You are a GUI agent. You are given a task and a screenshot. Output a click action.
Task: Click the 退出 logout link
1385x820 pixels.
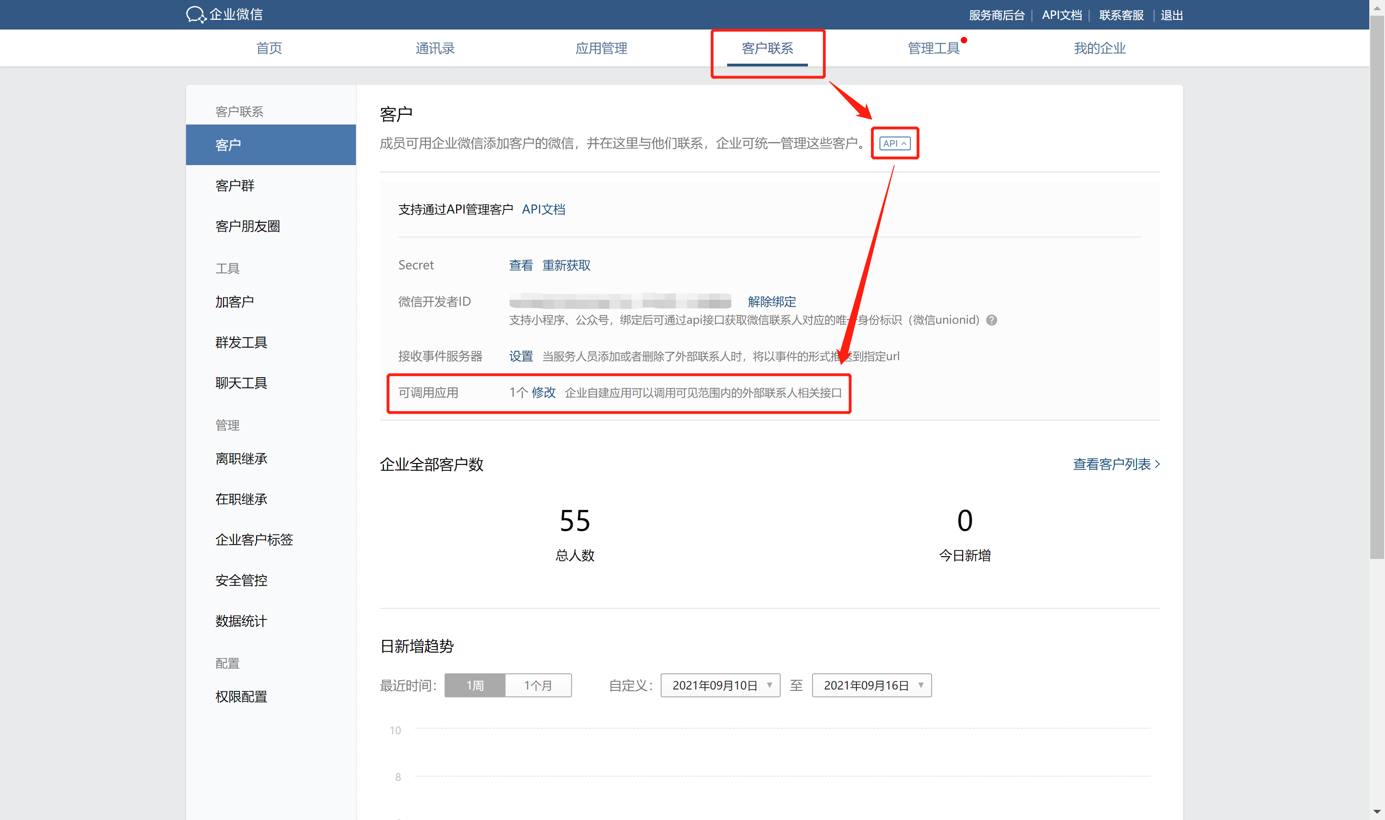coord(1172,15)
